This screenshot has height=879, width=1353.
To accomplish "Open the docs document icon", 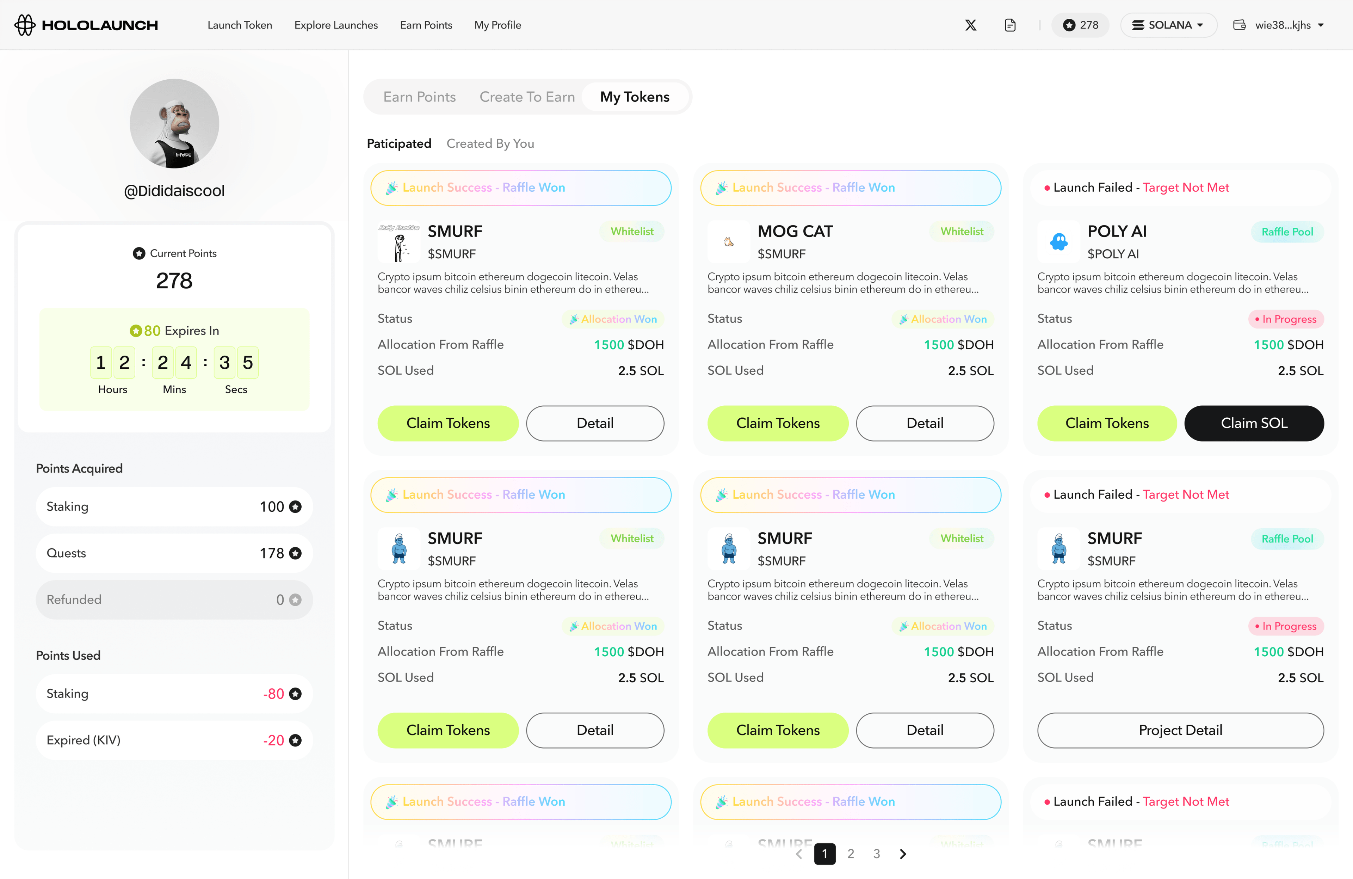I will coord(1009,25).
